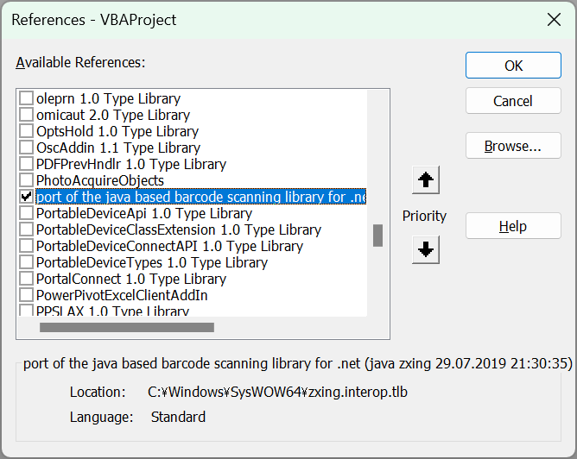
Task: Select highlighted port of java barcode library row
Action: (201, 197)
